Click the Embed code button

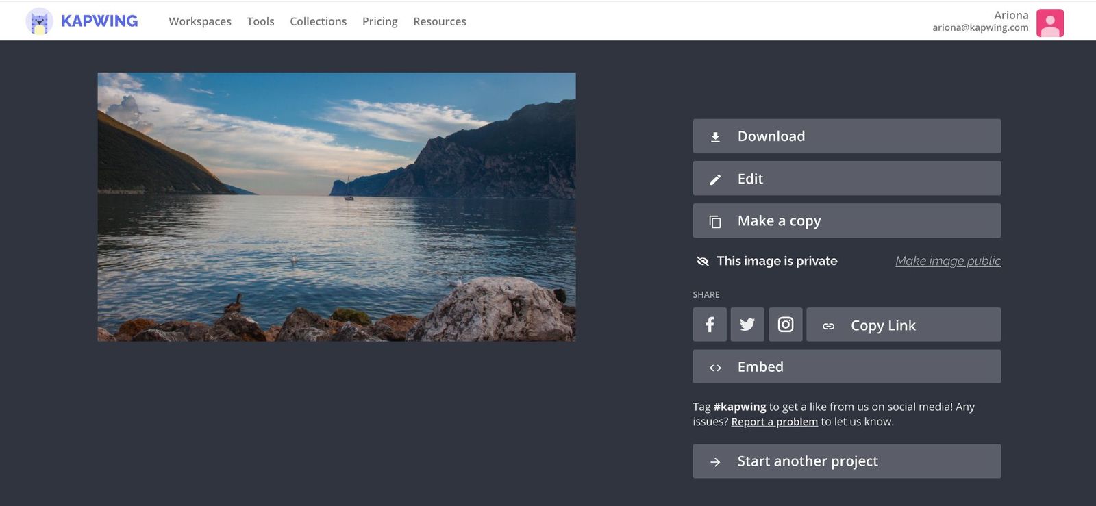coord(847,367)
